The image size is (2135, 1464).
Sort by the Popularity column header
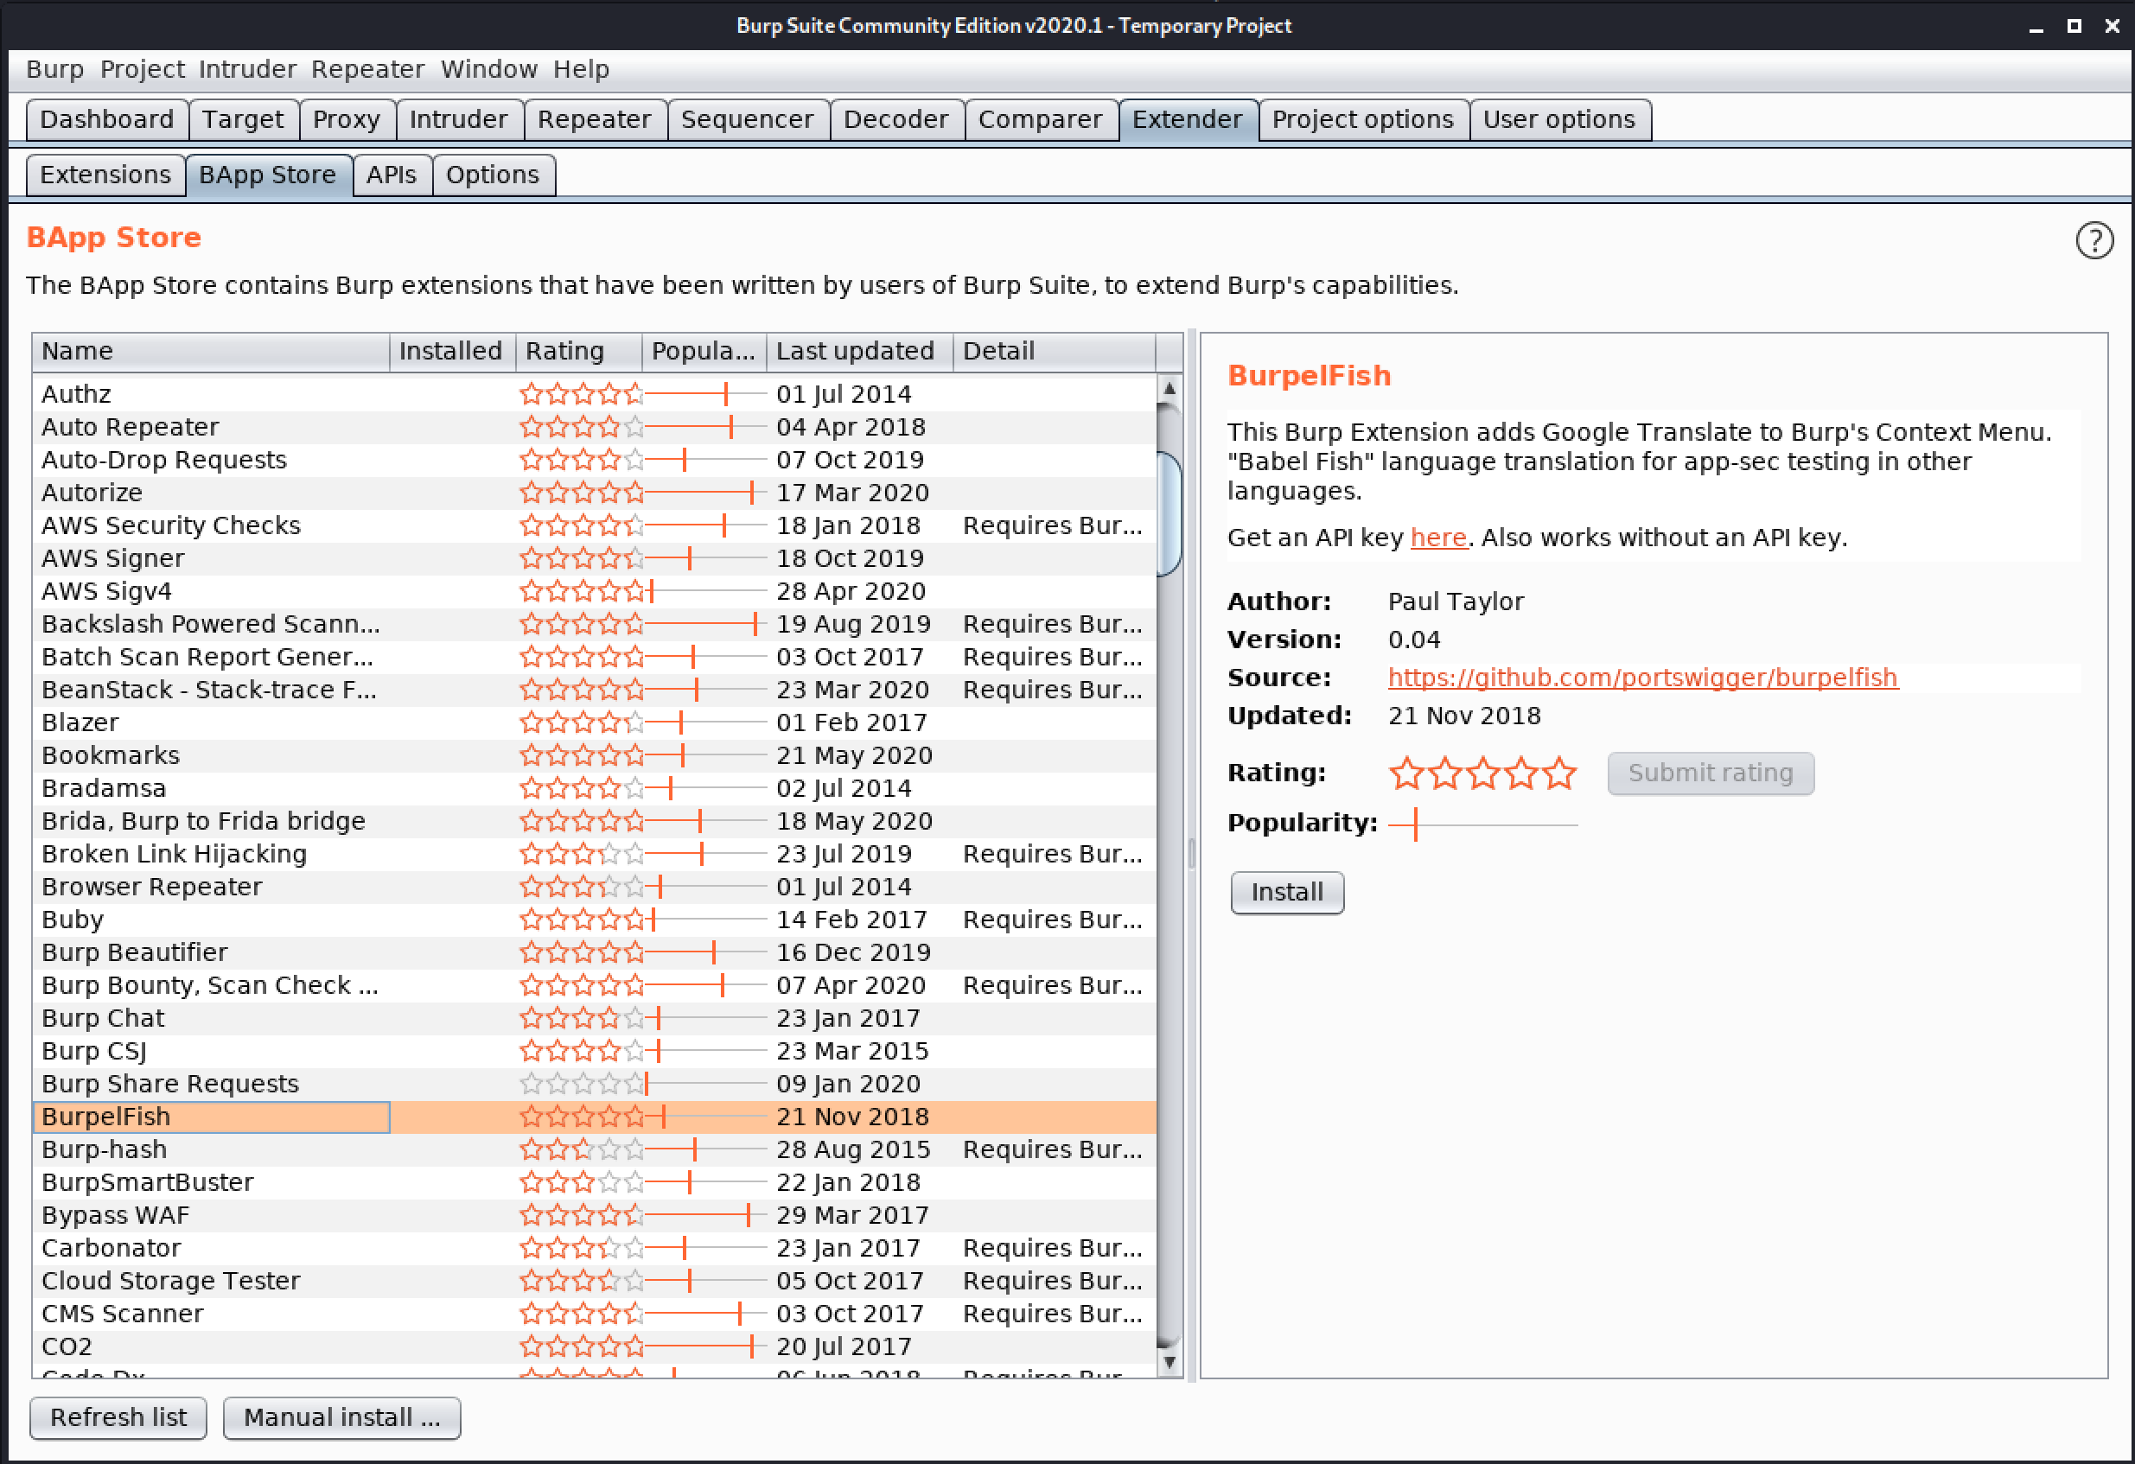703,351
